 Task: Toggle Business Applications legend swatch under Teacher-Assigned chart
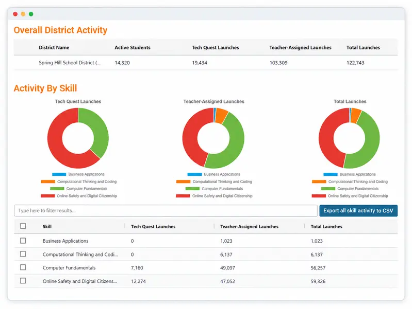click(x=195, y=174)
